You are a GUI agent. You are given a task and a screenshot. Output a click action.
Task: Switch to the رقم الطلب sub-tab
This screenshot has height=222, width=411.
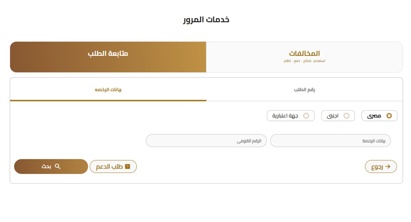[304, 89]
